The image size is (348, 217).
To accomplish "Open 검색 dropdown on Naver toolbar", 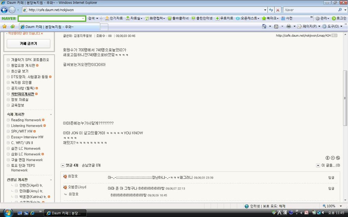I will (x=93, y=18).
